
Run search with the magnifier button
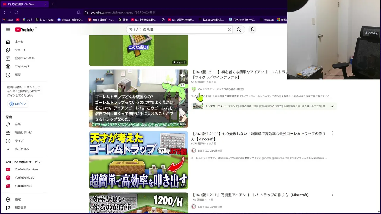coord(239,29)
